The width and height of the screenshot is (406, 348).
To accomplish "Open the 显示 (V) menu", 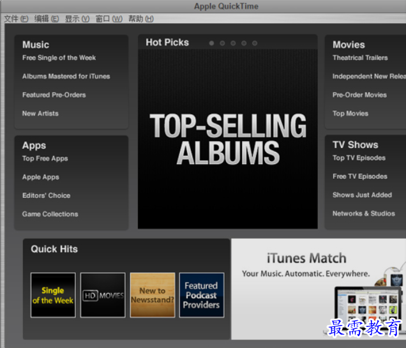I will click(77, 19).
